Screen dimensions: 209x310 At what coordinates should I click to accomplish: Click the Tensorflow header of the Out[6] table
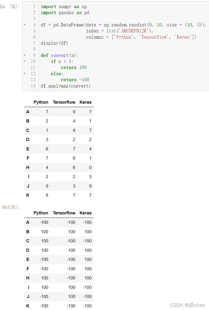coord(64,213)
